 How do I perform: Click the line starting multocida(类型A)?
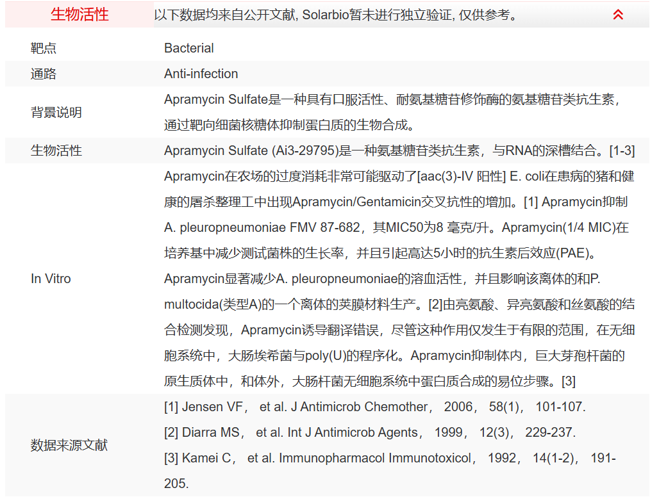coord(399,304)
